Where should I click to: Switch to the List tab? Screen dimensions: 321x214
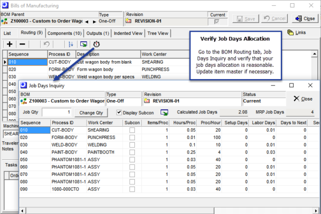tap(7, 33)
